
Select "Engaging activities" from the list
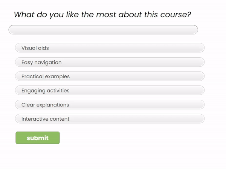tap(110, 91)
